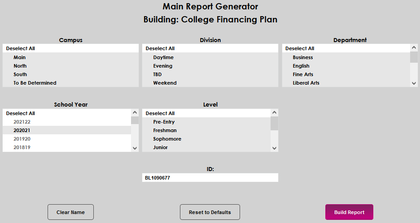This screenshot has height=223, width=420.
Task: Deselect all Division entries
Action: click(160, 48)
